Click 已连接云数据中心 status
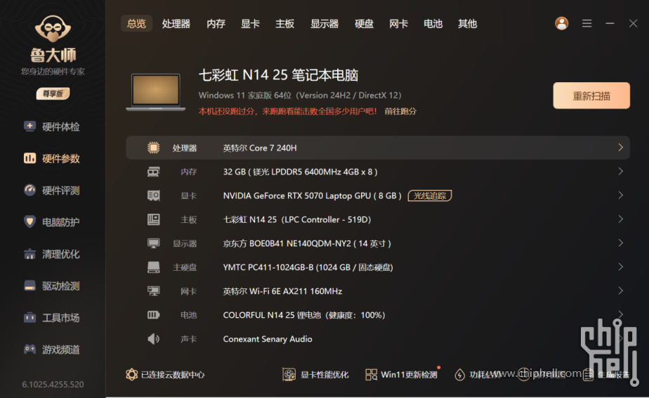 click(165, 375)
